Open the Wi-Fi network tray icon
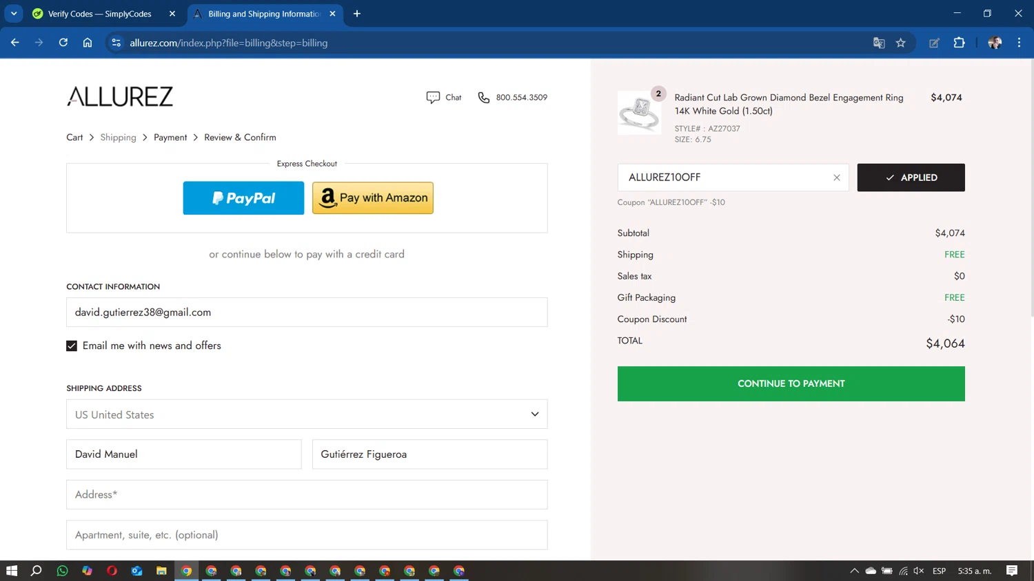The width and height of the screenshot is (1034, 581). (x=903, y=571)
